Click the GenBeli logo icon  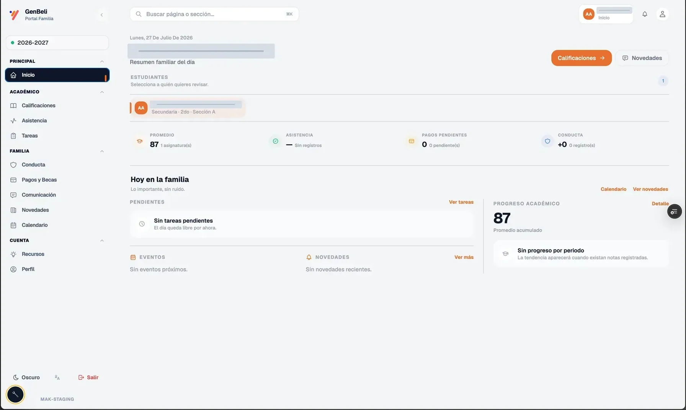pos(14,15)
